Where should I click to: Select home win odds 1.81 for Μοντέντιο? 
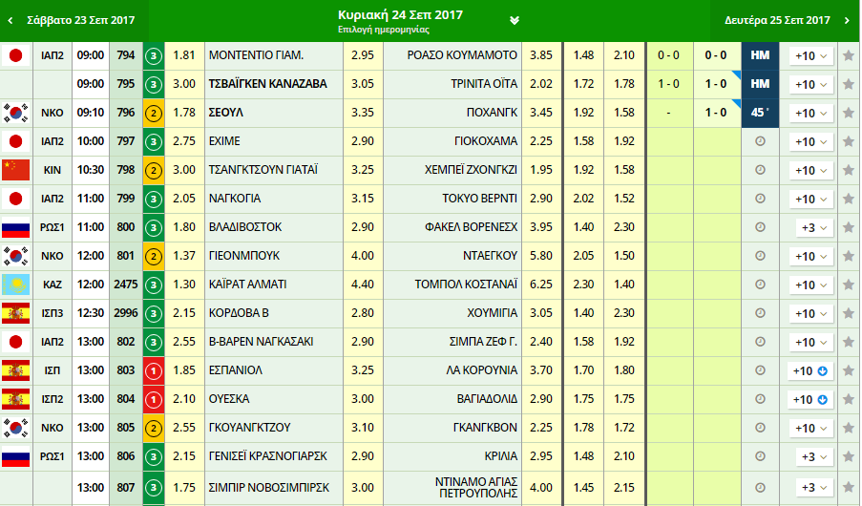point(185,55)
